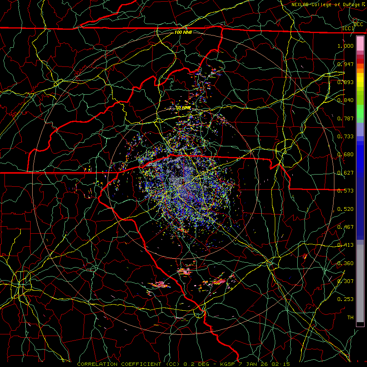
Task: Select the 0.787 scale value
Action: click(x=345, y=118)
